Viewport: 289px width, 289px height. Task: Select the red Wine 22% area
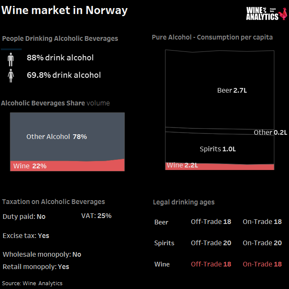pos(67,166)
